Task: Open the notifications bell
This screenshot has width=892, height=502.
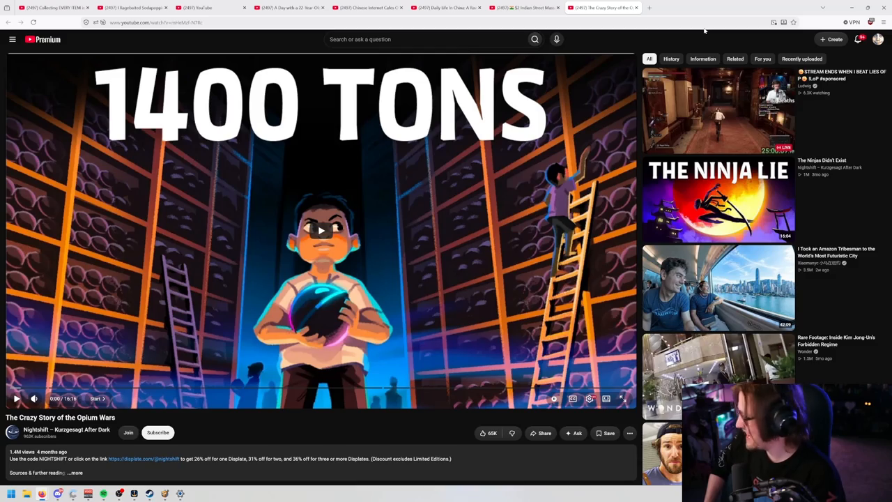Action: (x=859, y=39)
